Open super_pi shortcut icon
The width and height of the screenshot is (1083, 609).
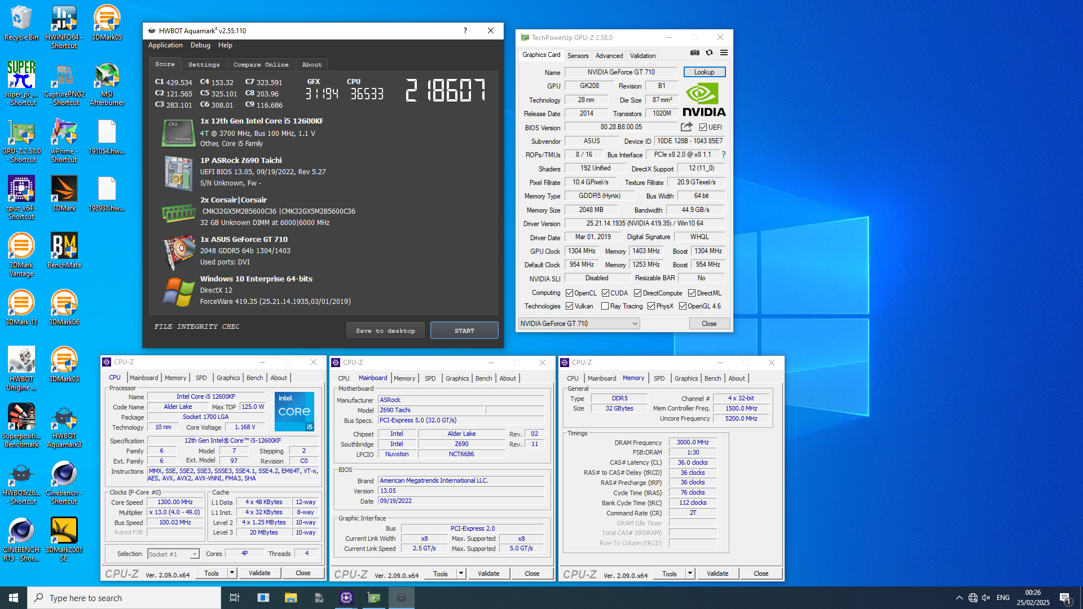coord(21,83)
